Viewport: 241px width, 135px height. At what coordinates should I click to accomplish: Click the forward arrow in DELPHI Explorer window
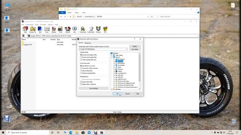point(65,16)
